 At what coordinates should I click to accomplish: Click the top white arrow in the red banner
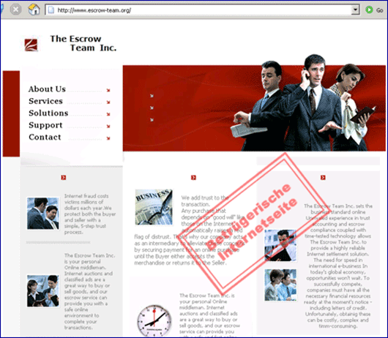(152, 96)
